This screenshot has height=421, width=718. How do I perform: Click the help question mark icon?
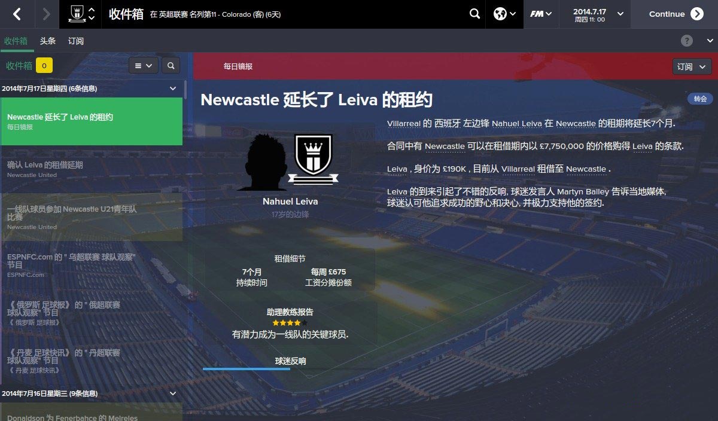[x=687, y=41]
